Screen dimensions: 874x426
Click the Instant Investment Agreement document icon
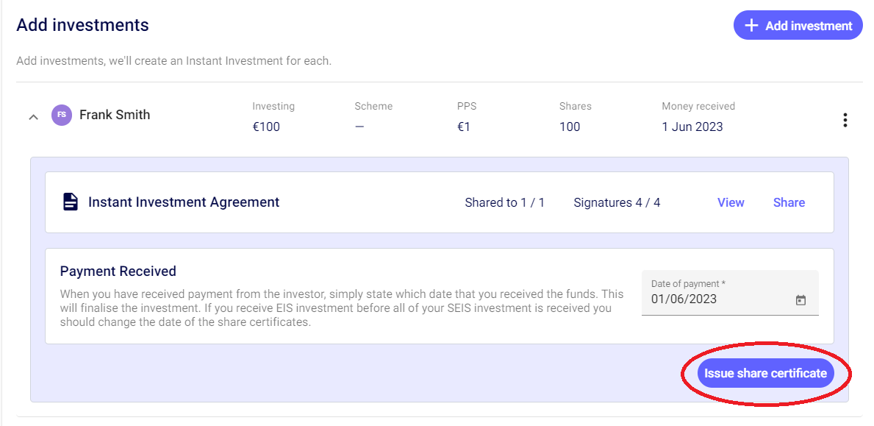pyautogui.click(x=71, y=202)
